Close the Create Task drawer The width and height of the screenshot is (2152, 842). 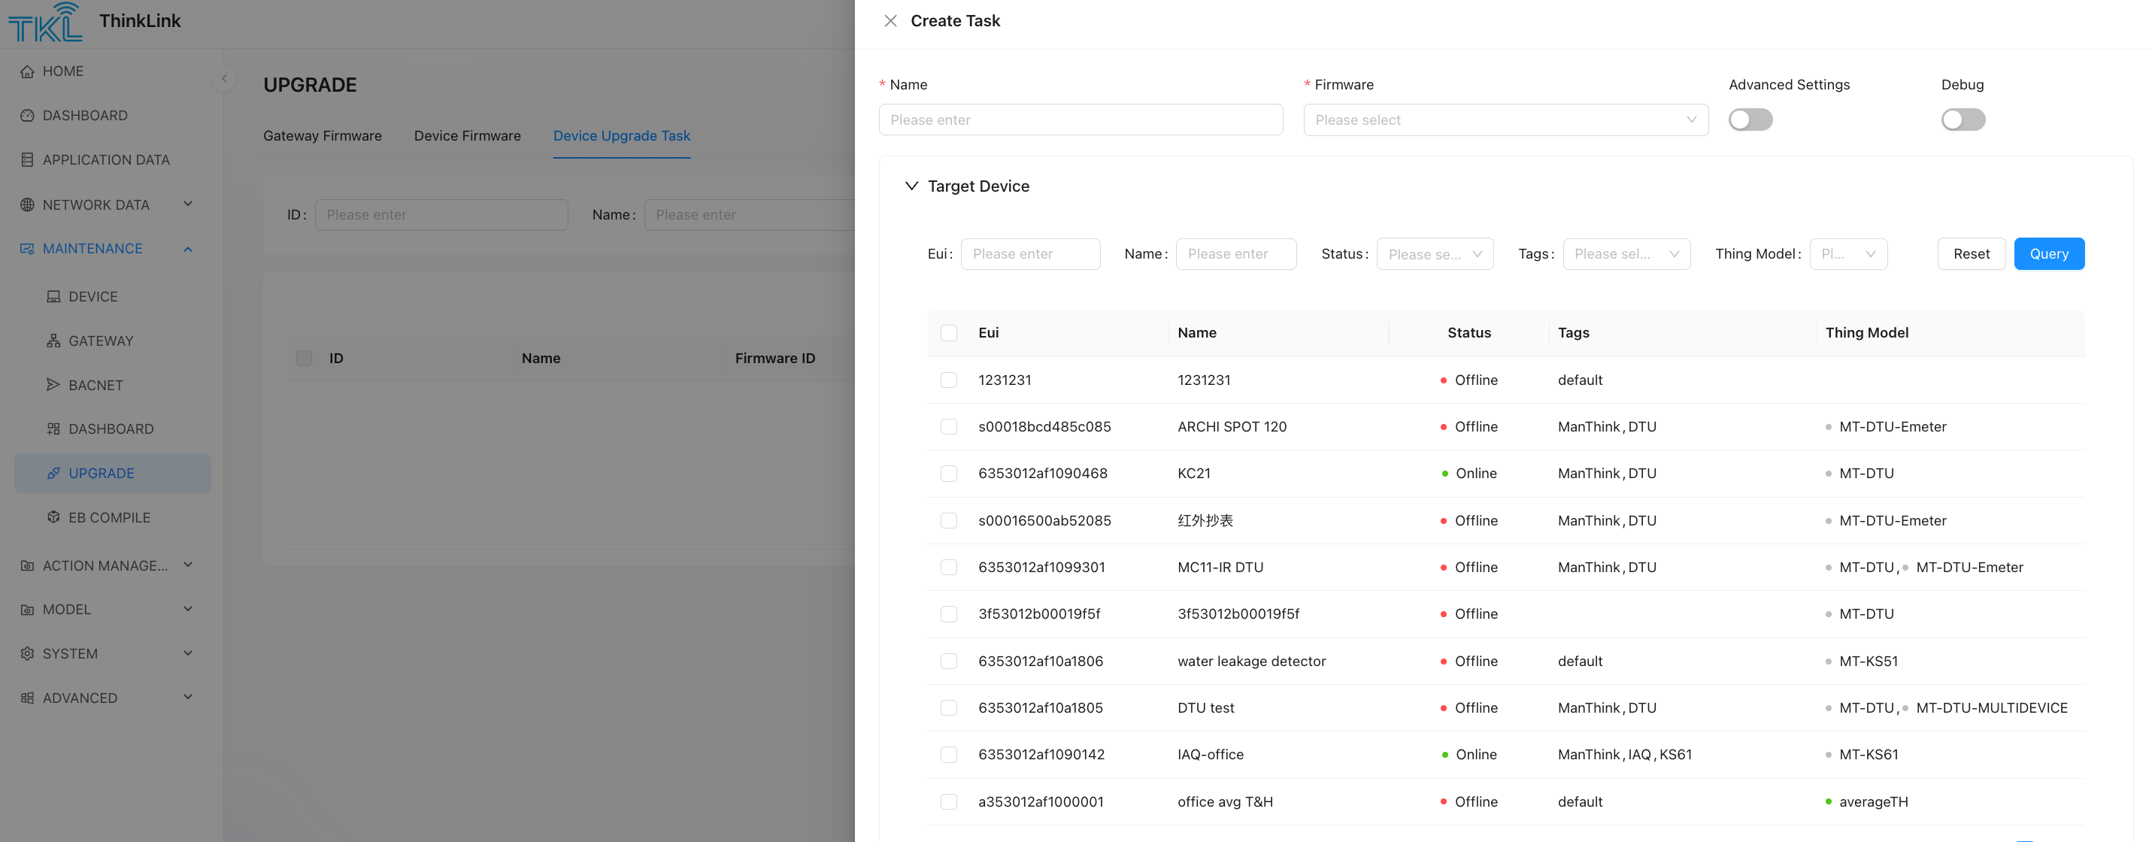pos(890,21)
